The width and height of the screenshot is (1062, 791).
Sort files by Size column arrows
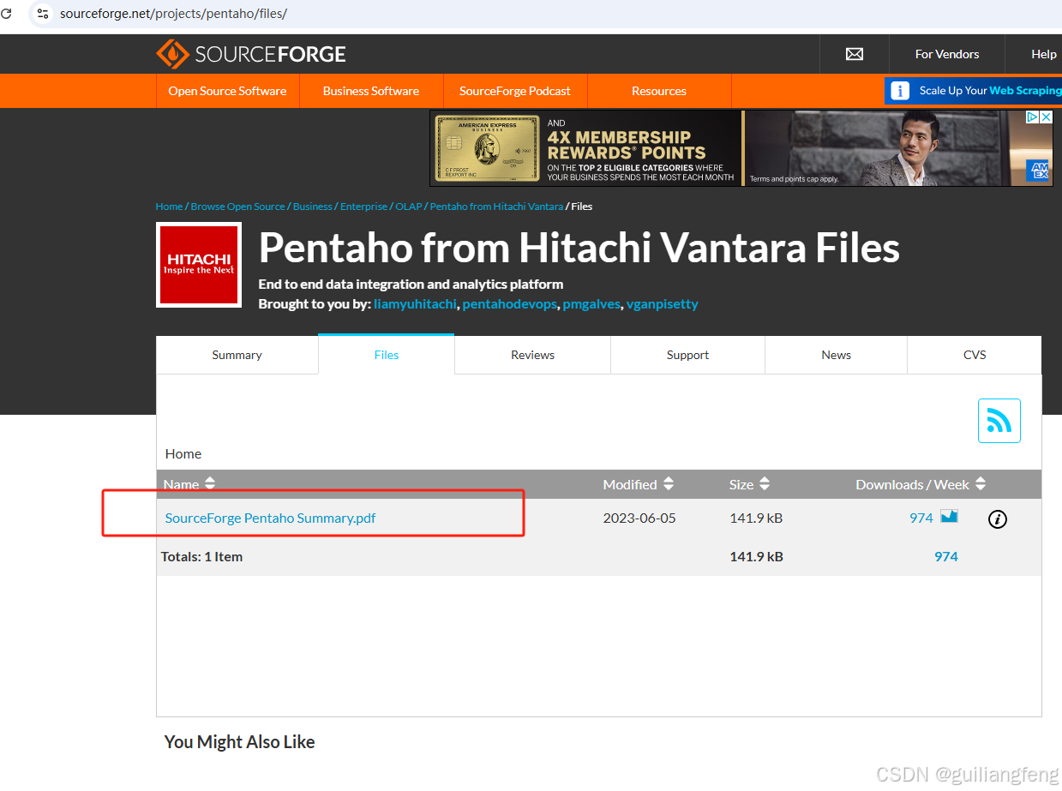765,484
